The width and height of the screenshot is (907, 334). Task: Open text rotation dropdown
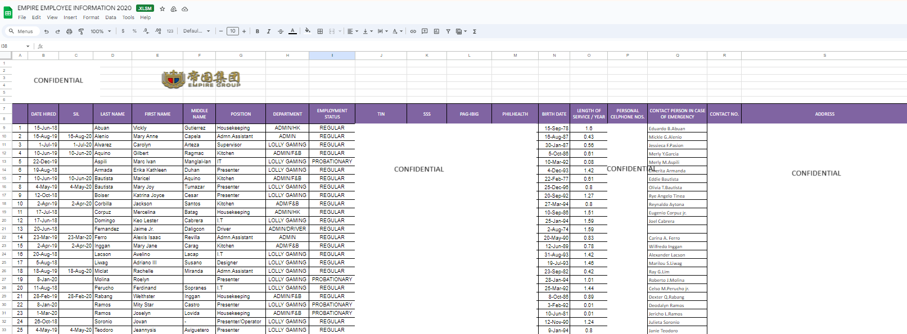[x=398, y=31]
